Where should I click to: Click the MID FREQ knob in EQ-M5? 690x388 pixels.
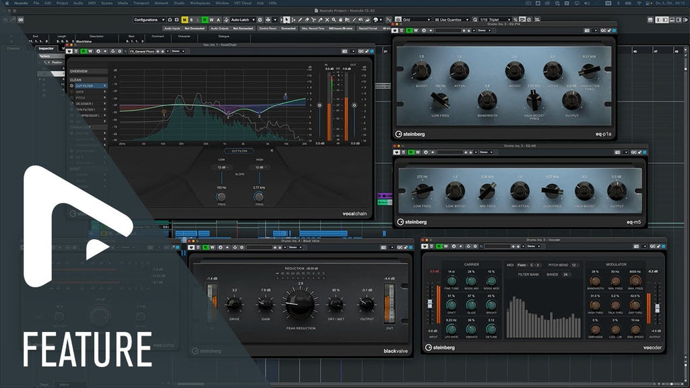click(x=487, y=191)
